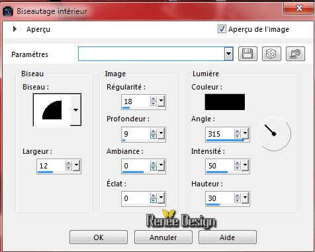Click the angle dial control
Image resolution: width=315 pixels, height=252 pixels.
pos(274,134)
